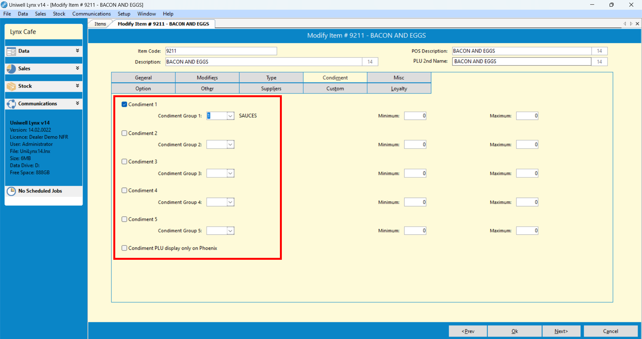Click the Next> button
This screenshot has height=339, width=642.
click(x=561, y=331)
